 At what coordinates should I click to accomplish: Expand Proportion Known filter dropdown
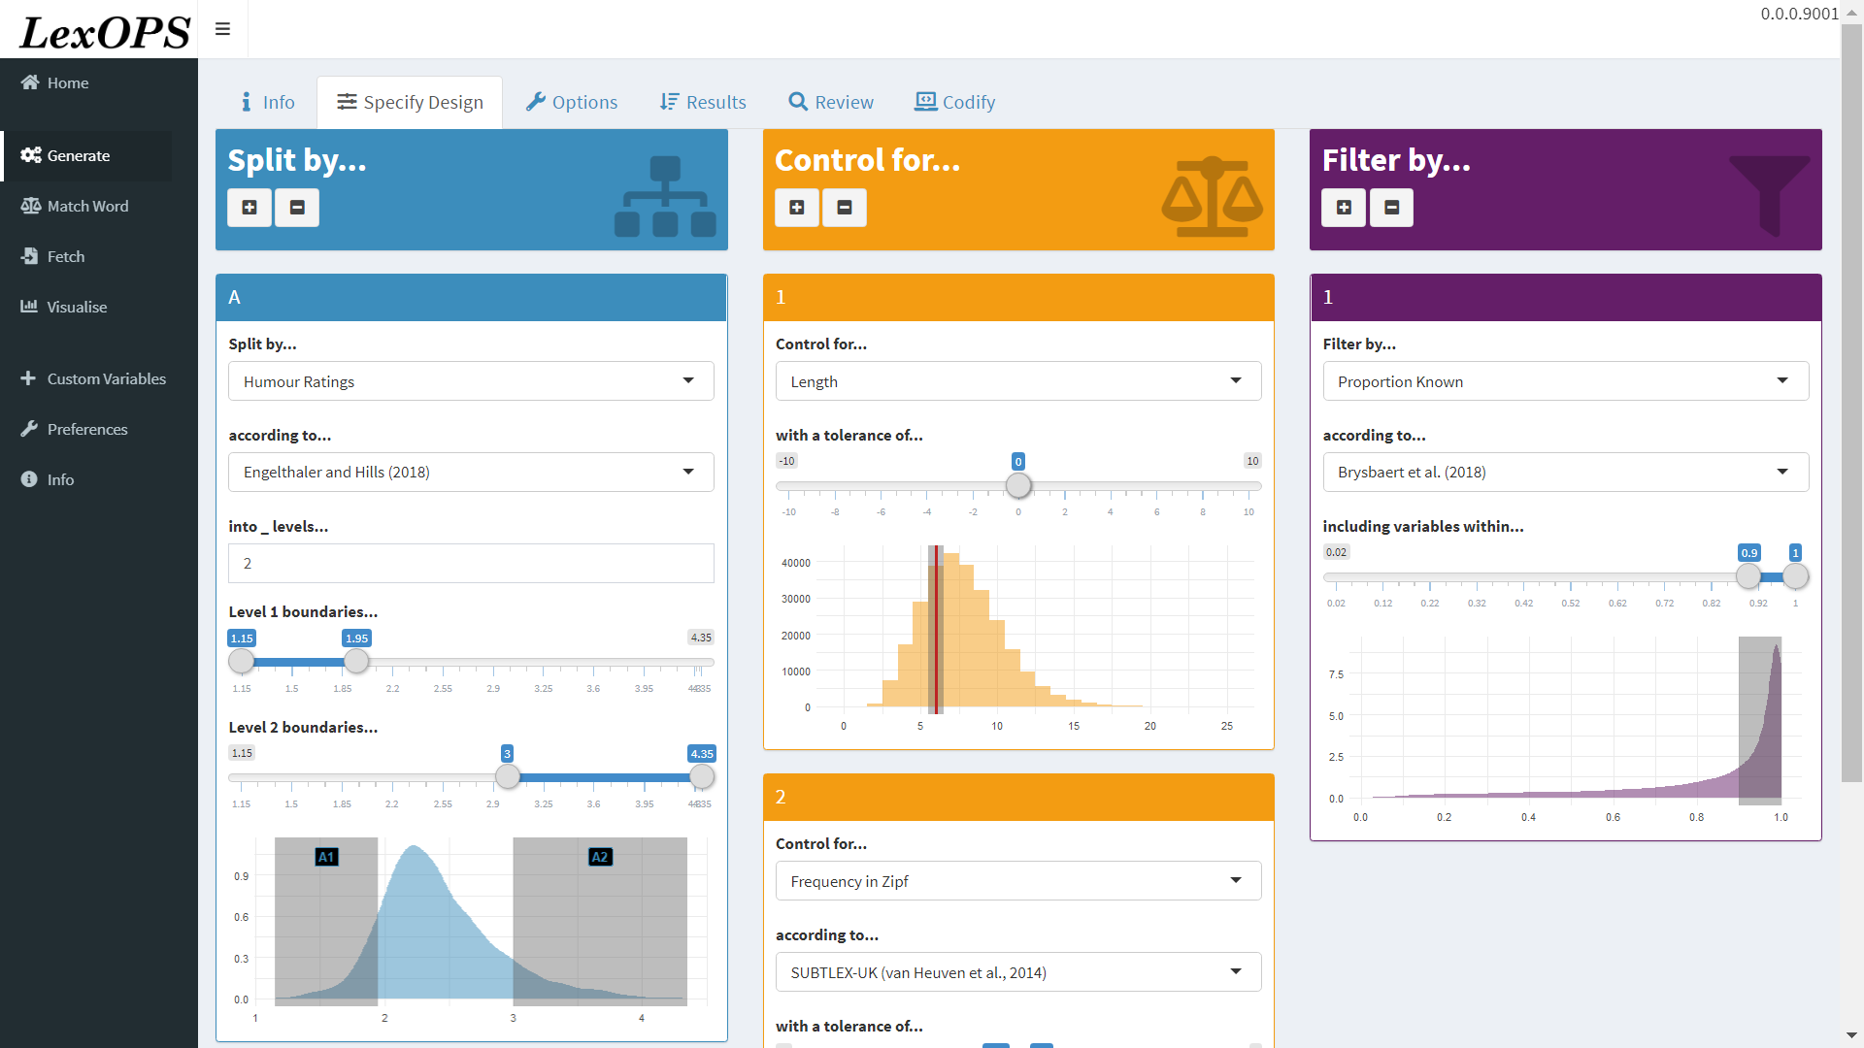(x=1565, y=381)
